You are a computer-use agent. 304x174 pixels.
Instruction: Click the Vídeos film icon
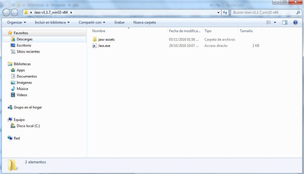[x=13, y=95]
